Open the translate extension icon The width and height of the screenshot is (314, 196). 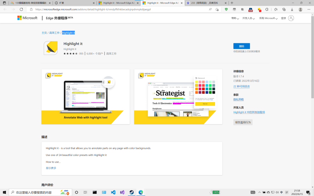pyautogui.click(x=242, y=9)
